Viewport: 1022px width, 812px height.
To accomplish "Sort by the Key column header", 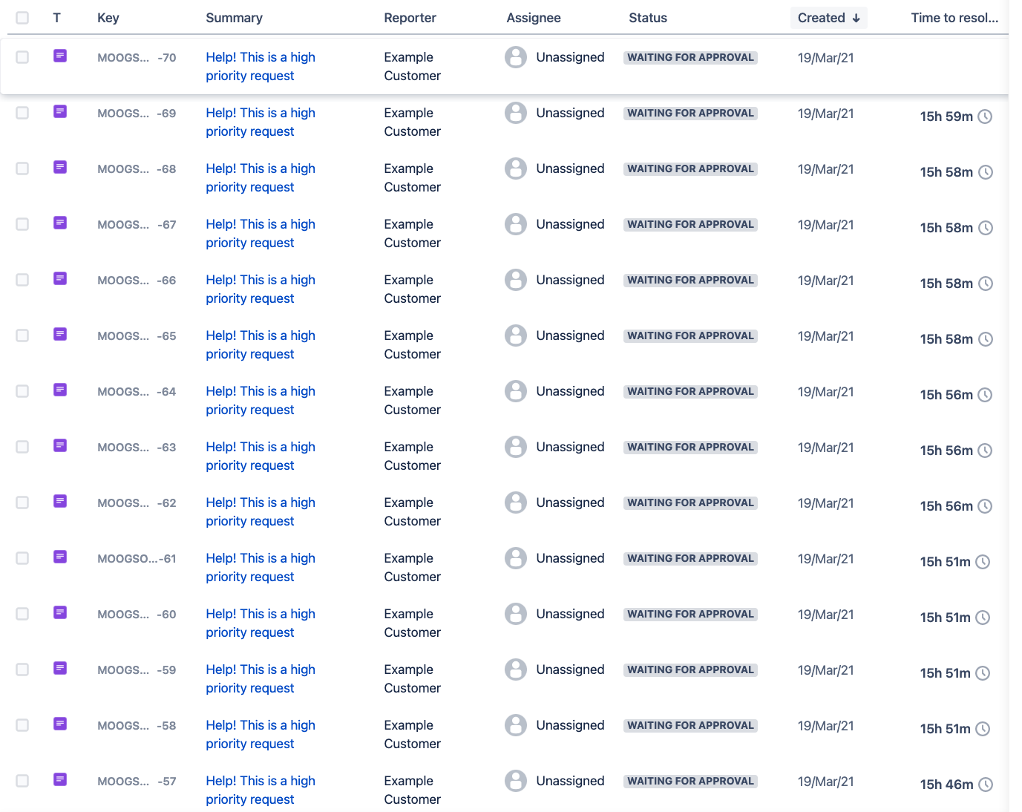I will coord(108,18).
